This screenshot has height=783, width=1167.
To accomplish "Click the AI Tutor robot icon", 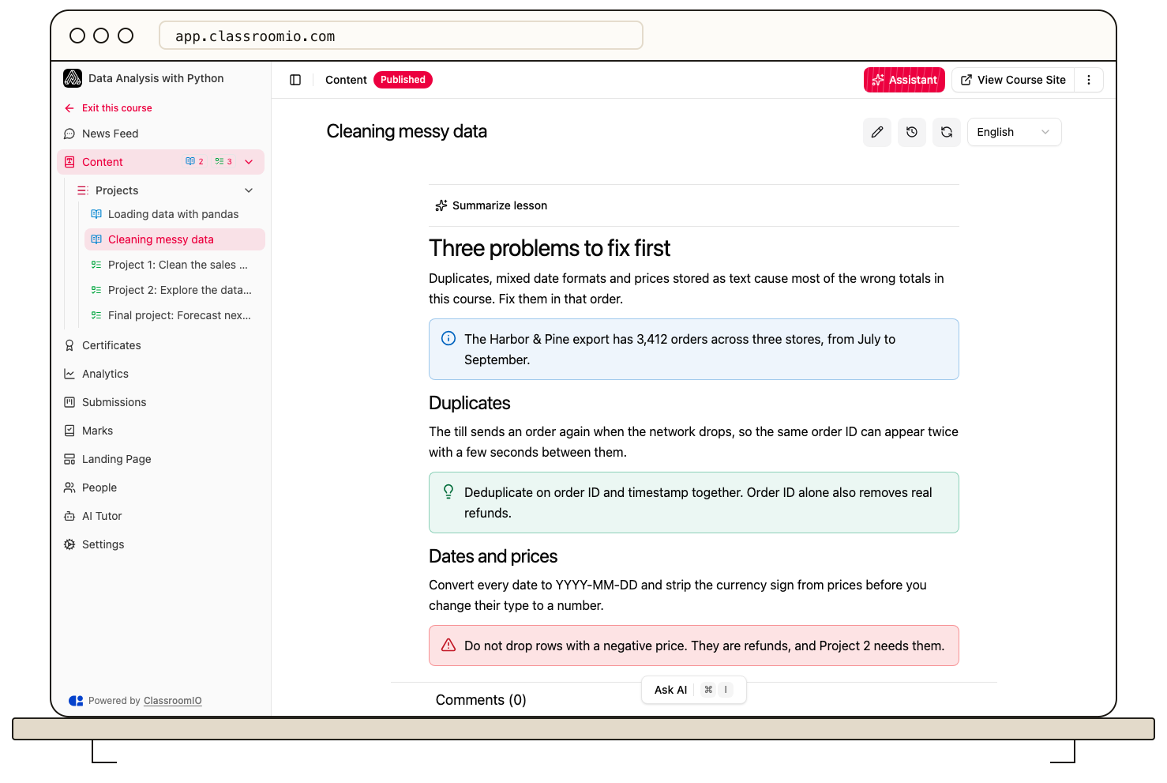I will [69, 516].
